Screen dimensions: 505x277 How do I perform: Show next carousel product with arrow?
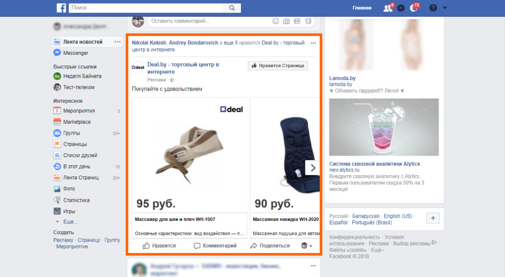312,167
